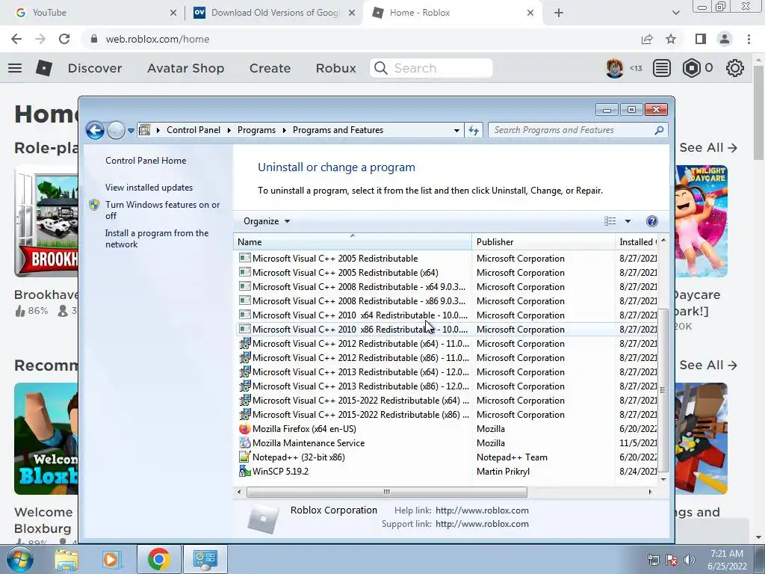Click the change view icon in toolbar
Viewport: 765px width, 574px height.
pyautogui.click(x=610, y=221)
